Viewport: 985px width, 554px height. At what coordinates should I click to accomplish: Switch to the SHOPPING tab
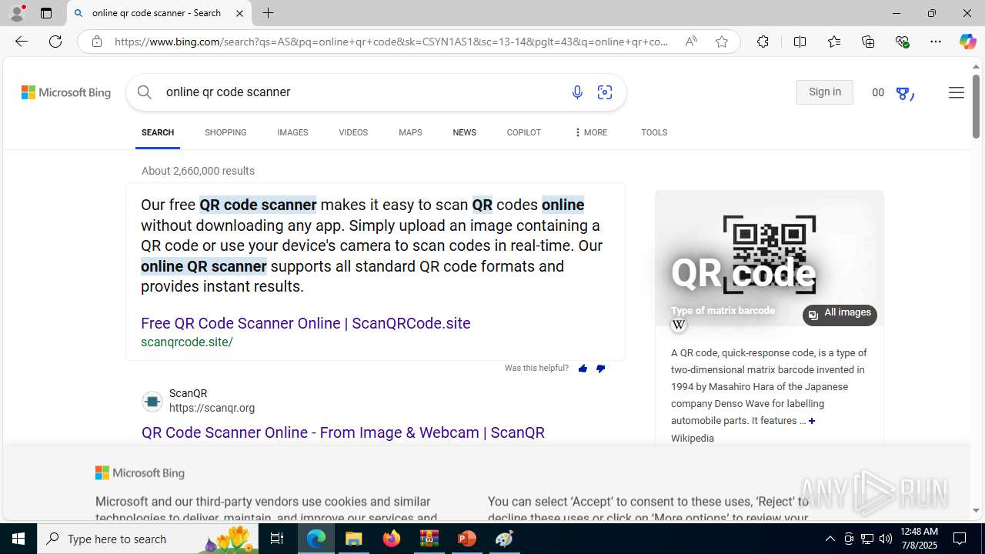[x=225, y=132]
